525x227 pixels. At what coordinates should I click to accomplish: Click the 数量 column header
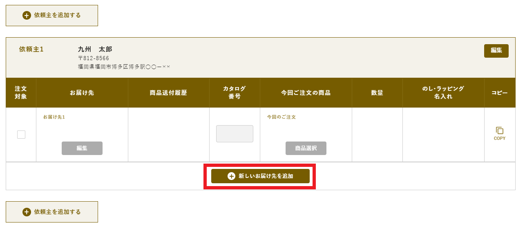click(x=377, y=93)
